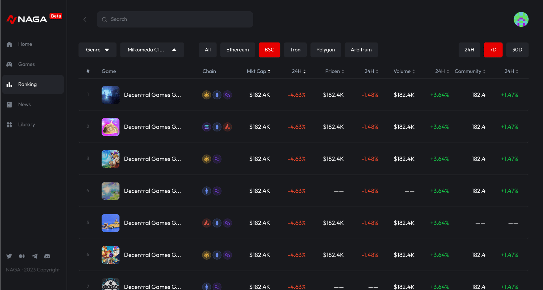
Task: Click the Polygon chain icon in rank 5 row
Action: [x=227, y=223]
